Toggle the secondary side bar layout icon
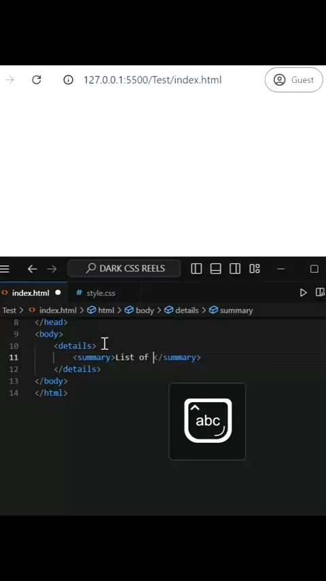Viewport: 326px width, 581px height. (x=235, y=269)
